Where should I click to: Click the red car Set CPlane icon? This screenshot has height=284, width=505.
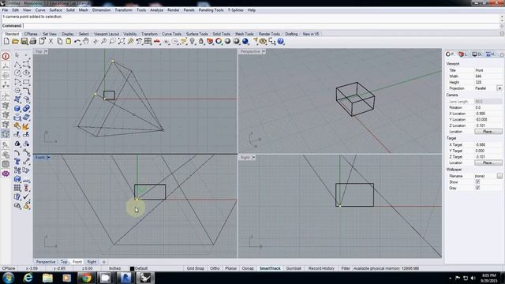157,41
